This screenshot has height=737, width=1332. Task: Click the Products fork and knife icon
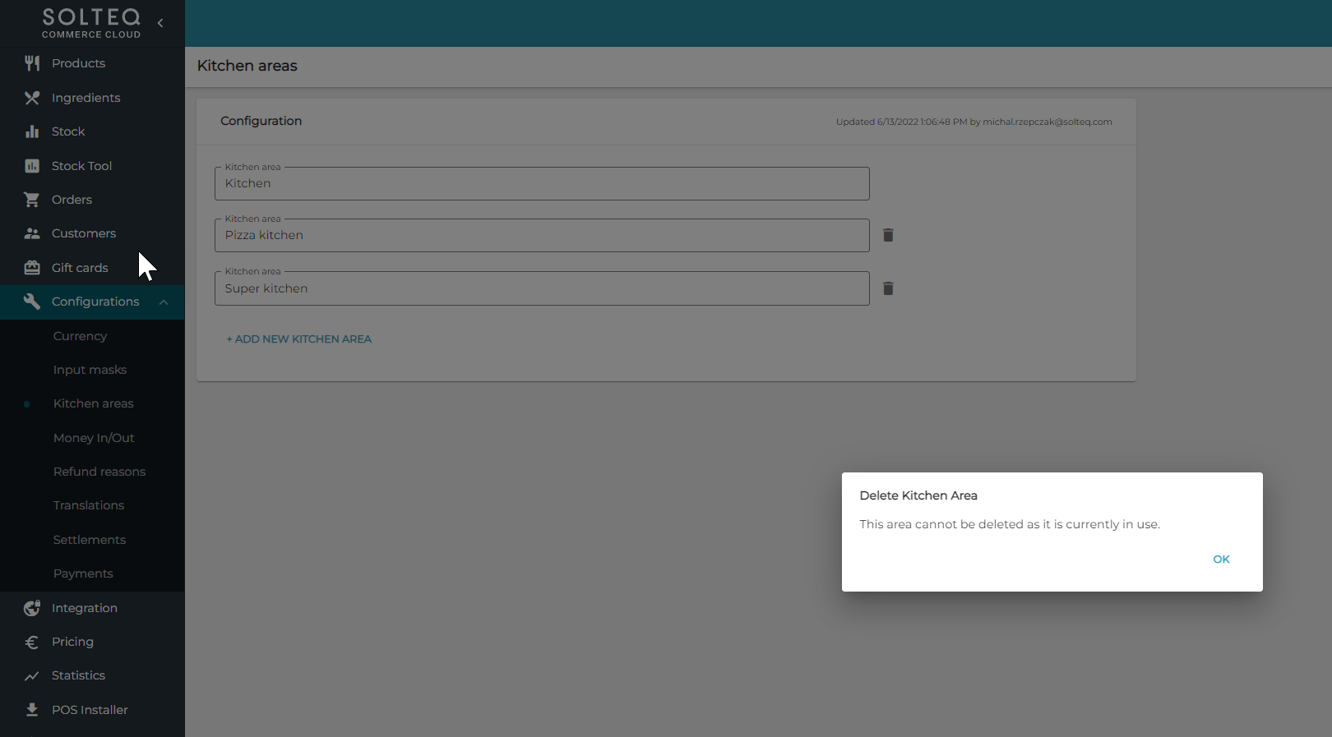pos(32,63)
